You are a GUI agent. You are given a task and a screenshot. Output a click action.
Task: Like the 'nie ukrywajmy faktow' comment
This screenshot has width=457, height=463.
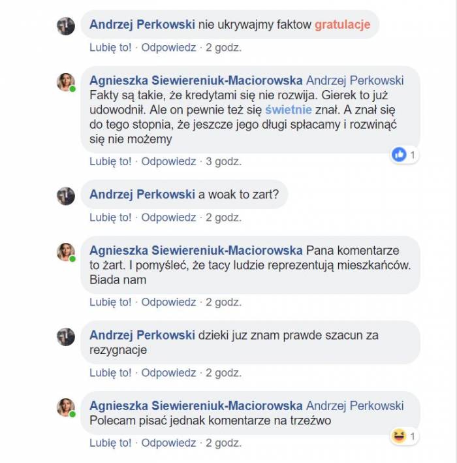click(x=110, y=48)
